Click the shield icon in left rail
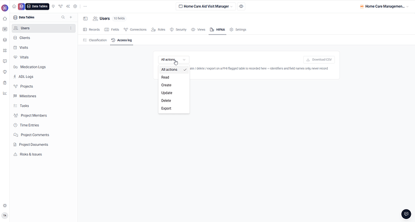The width and height of the screenshot is (415, 222). coord(5,72)
